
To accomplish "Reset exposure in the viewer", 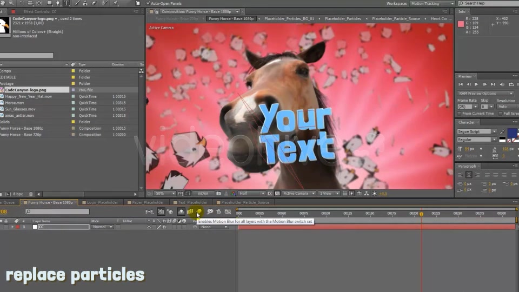I will (x=374, y=194).
